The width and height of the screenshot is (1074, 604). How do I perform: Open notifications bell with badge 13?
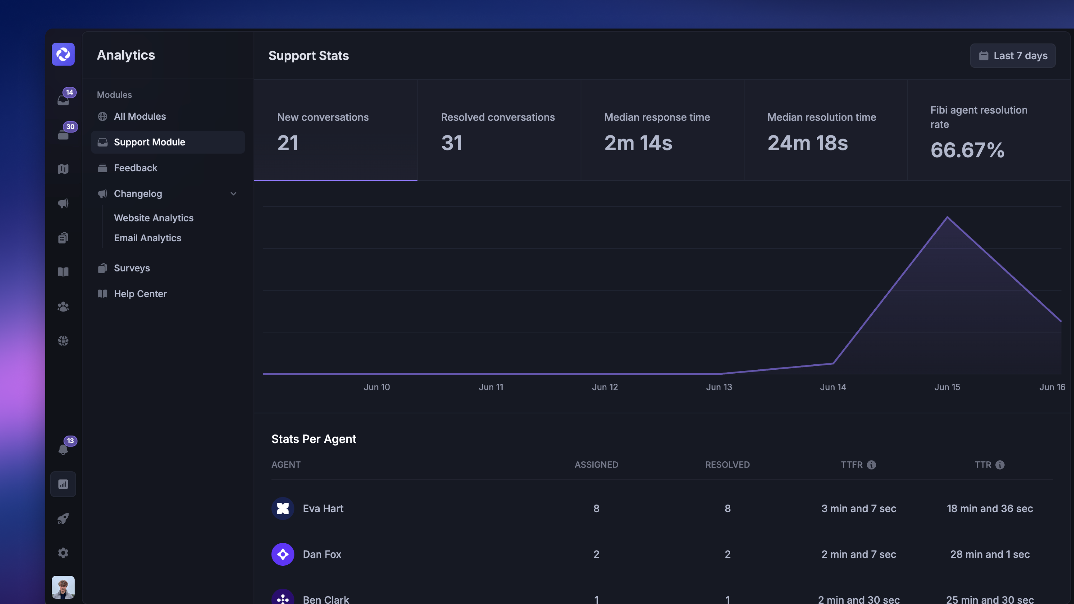click(x=63, y=449)
